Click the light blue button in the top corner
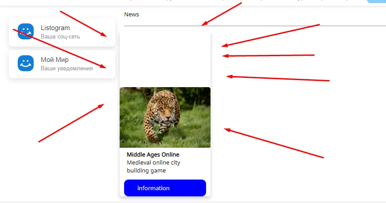386x203 pixels. pos(376,1)
